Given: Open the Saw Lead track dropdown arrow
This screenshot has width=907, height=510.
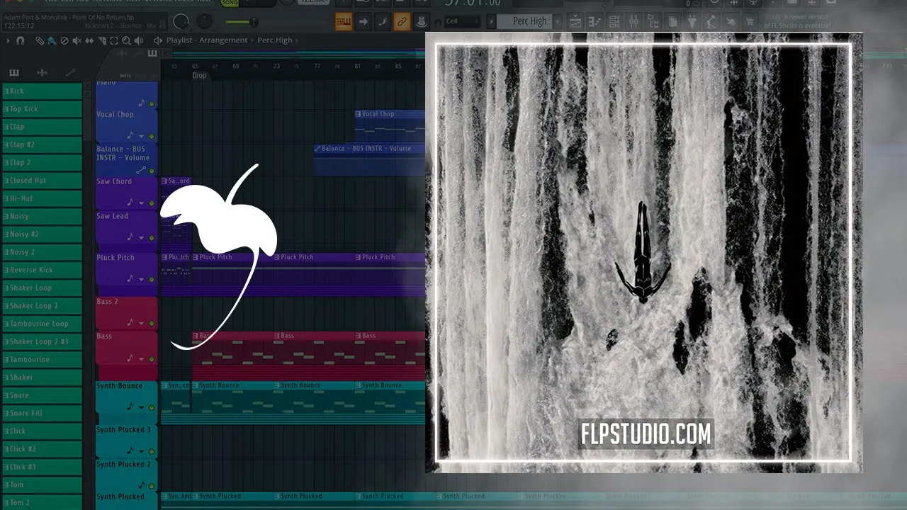Looking at the screenshot, I should 141,238.
